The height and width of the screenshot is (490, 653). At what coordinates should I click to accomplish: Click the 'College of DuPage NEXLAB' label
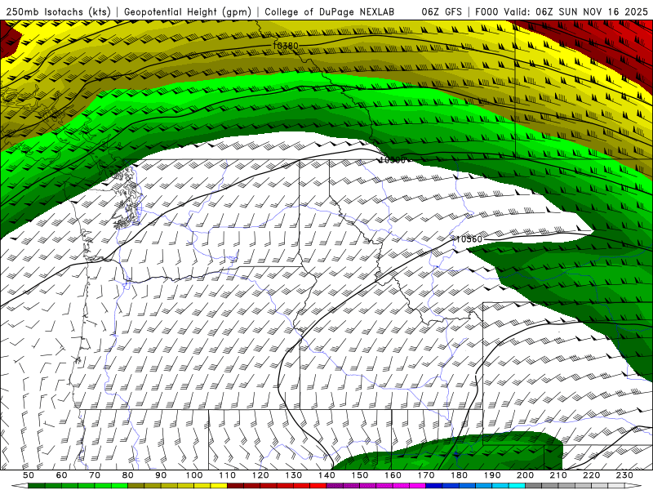coord(330,12)
